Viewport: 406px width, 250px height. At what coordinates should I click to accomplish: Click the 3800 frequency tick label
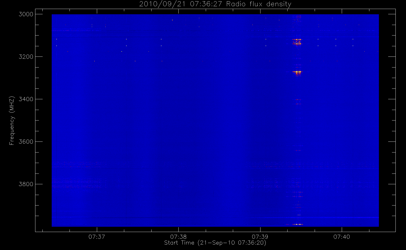[26, 184]
